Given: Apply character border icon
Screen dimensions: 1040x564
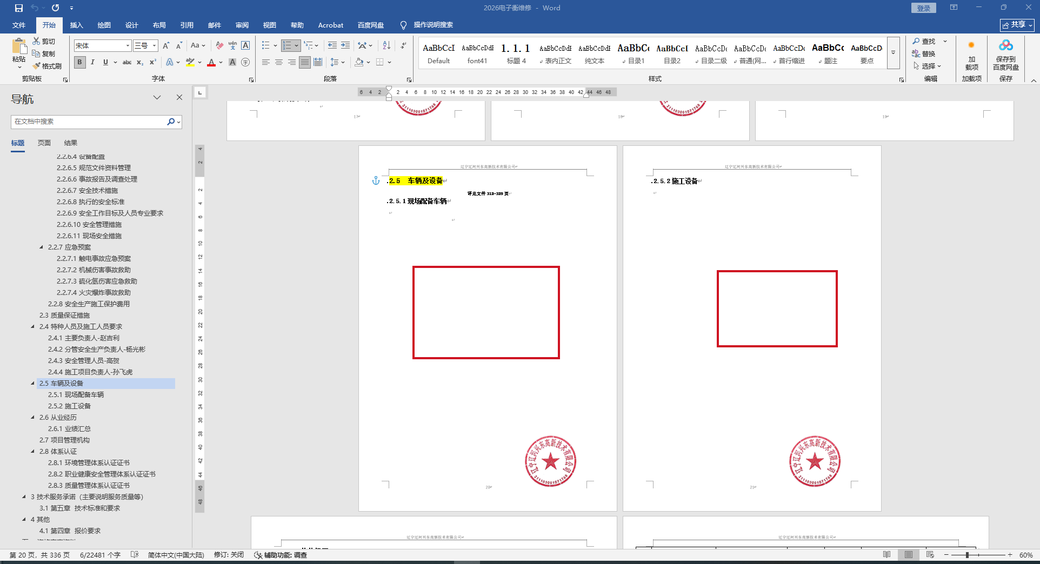Looking at the screenshot, I should (x=245, y=46).
